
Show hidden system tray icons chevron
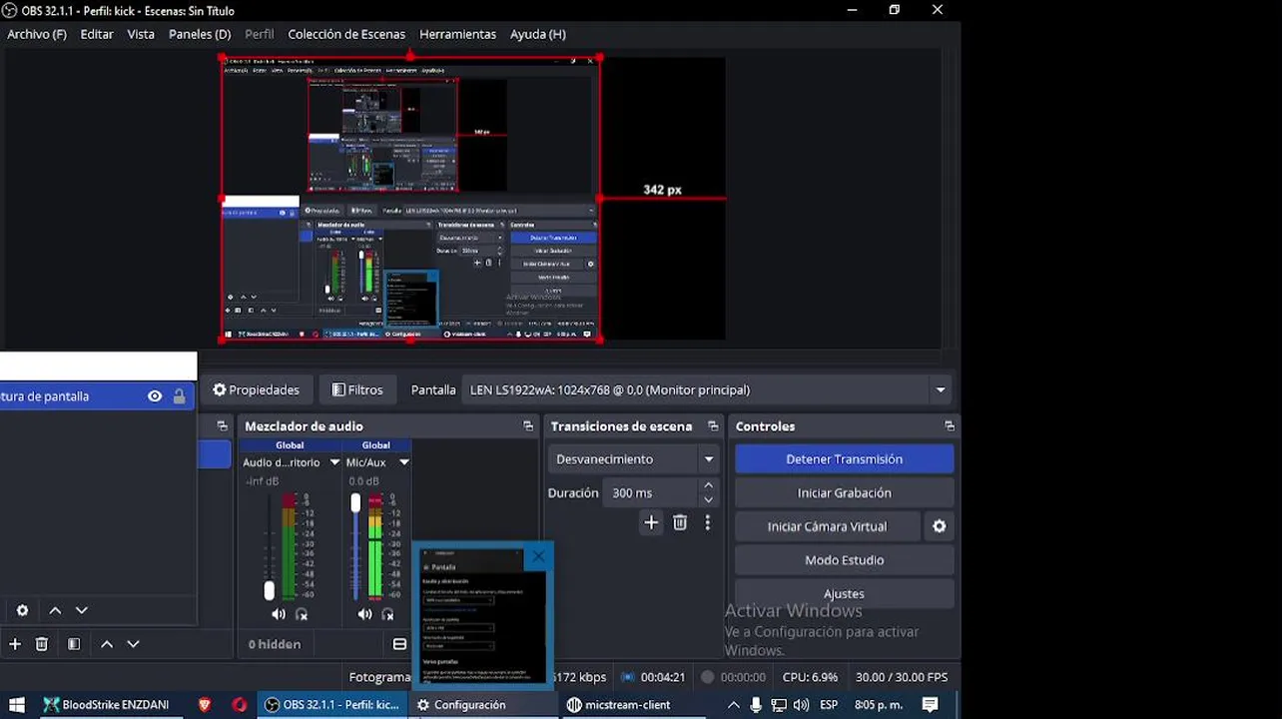point(733,705)
